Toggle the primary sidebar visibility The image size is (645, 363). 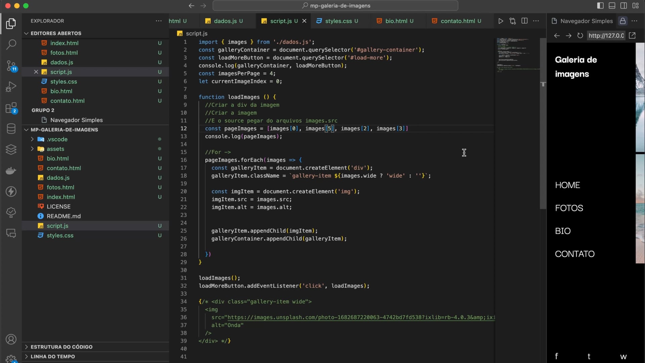tap(600, 6)
